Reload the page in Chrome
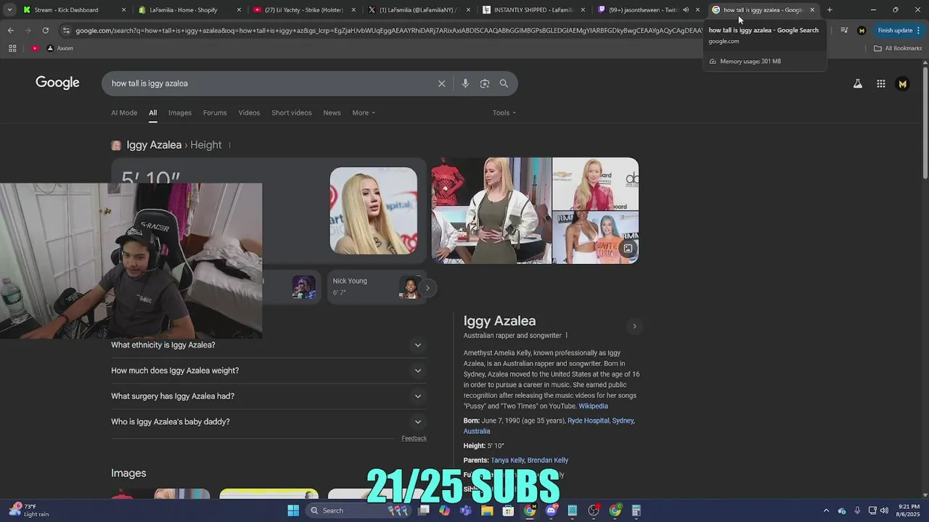The image size is (929, 522). (45, 30)
